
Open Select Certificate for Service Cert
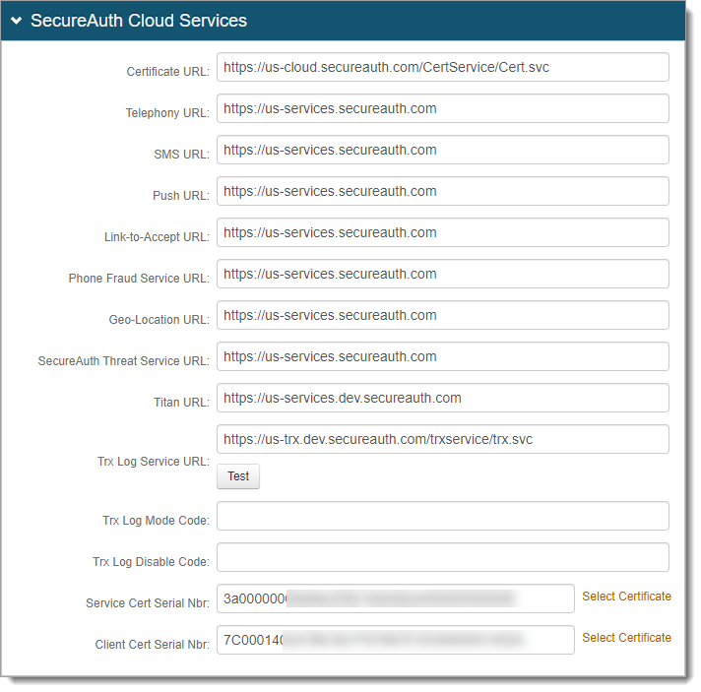click(x=626, y=597)
